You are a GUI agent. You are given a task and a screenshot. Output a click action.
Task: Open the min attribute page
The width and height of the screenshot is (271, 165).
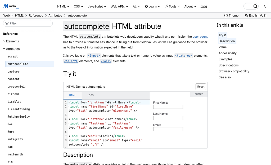[10, 162]
